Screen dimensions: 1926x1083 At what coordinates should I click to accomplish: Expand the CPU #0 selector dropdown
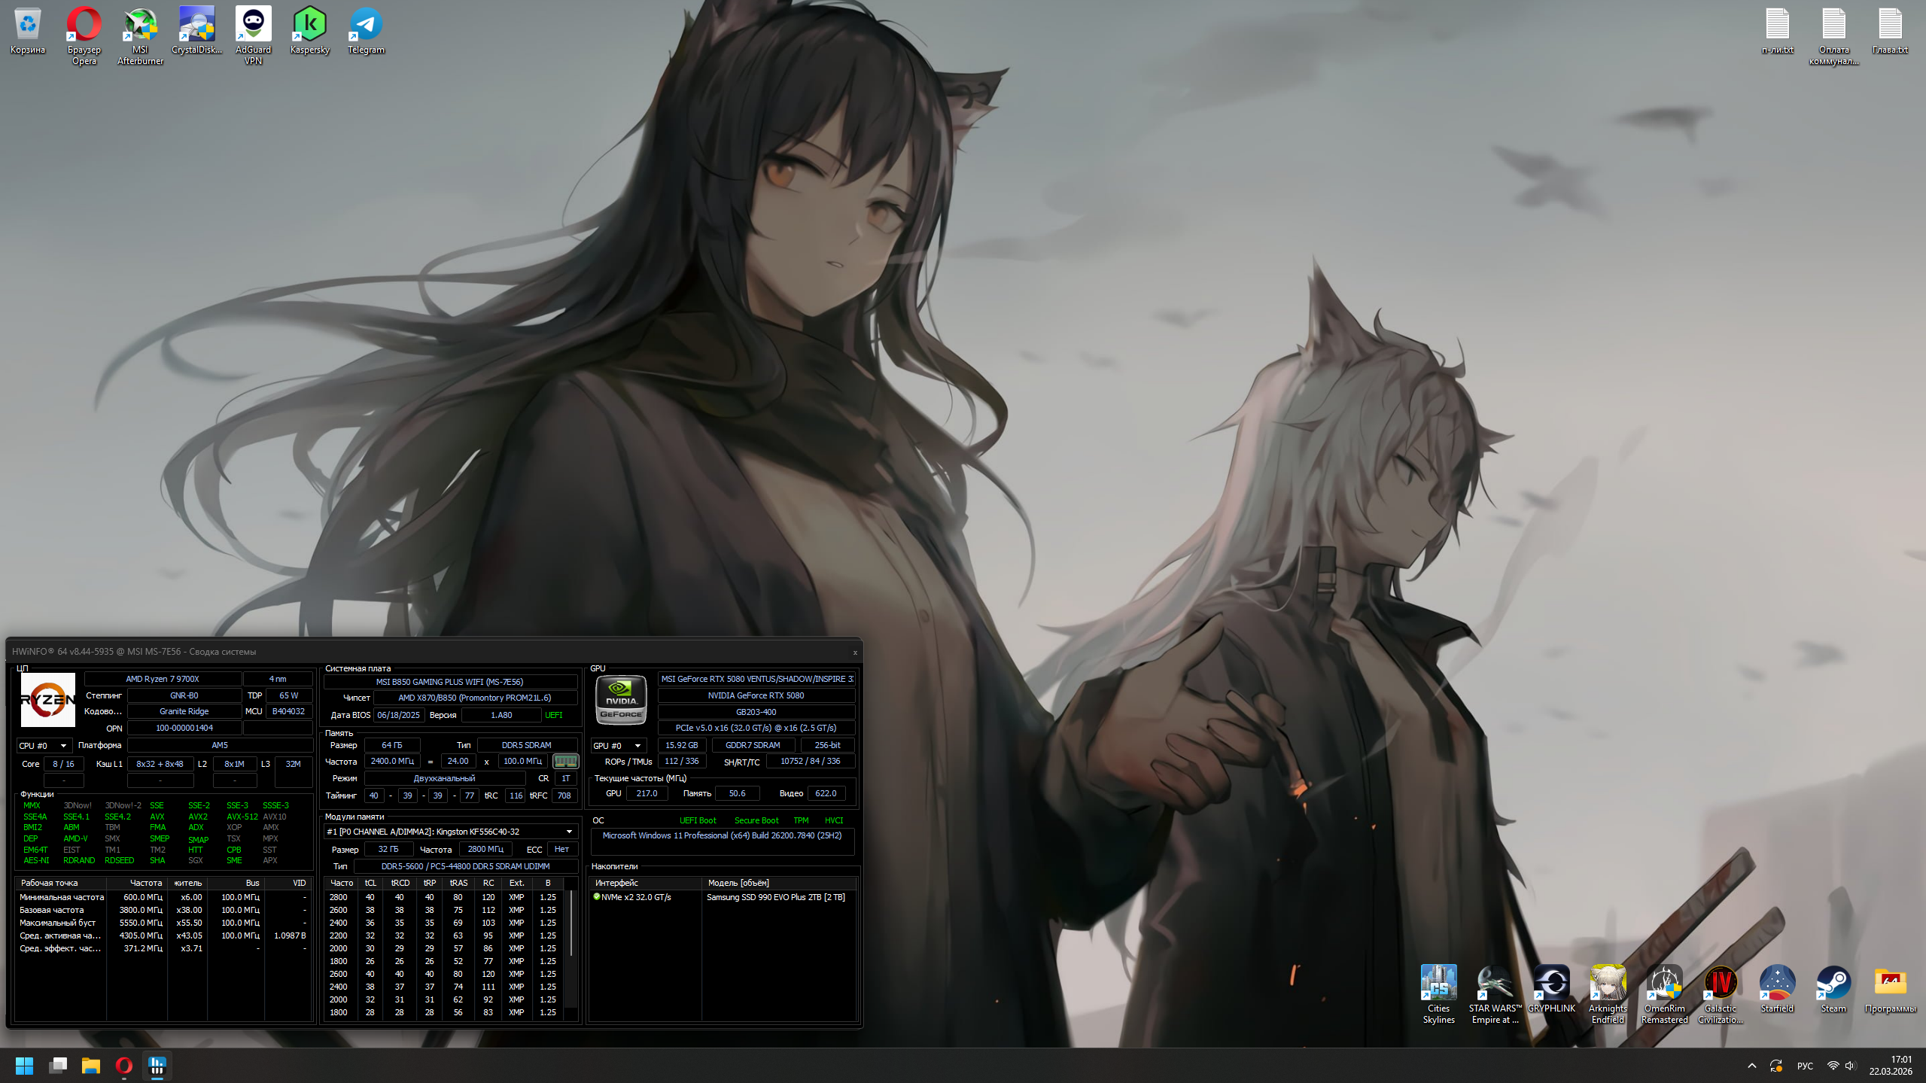63,746
